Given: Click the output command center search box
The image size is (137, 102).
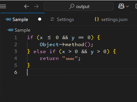Looking at the screenshot, I should click(x=79, y=6).
